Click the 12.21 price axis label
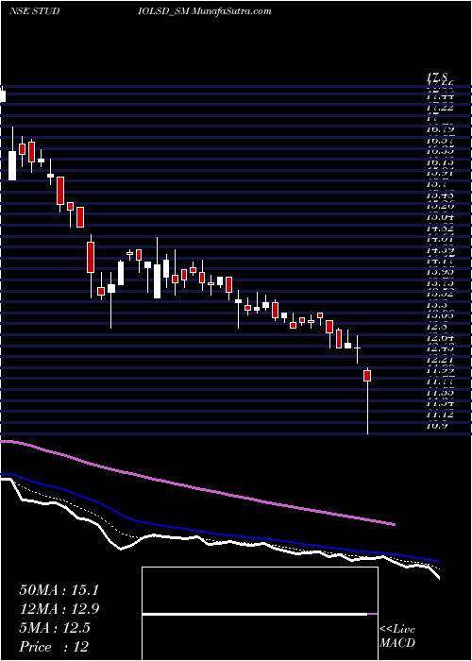The height and width of the screenshot is (661, 472). pos(440,360)
